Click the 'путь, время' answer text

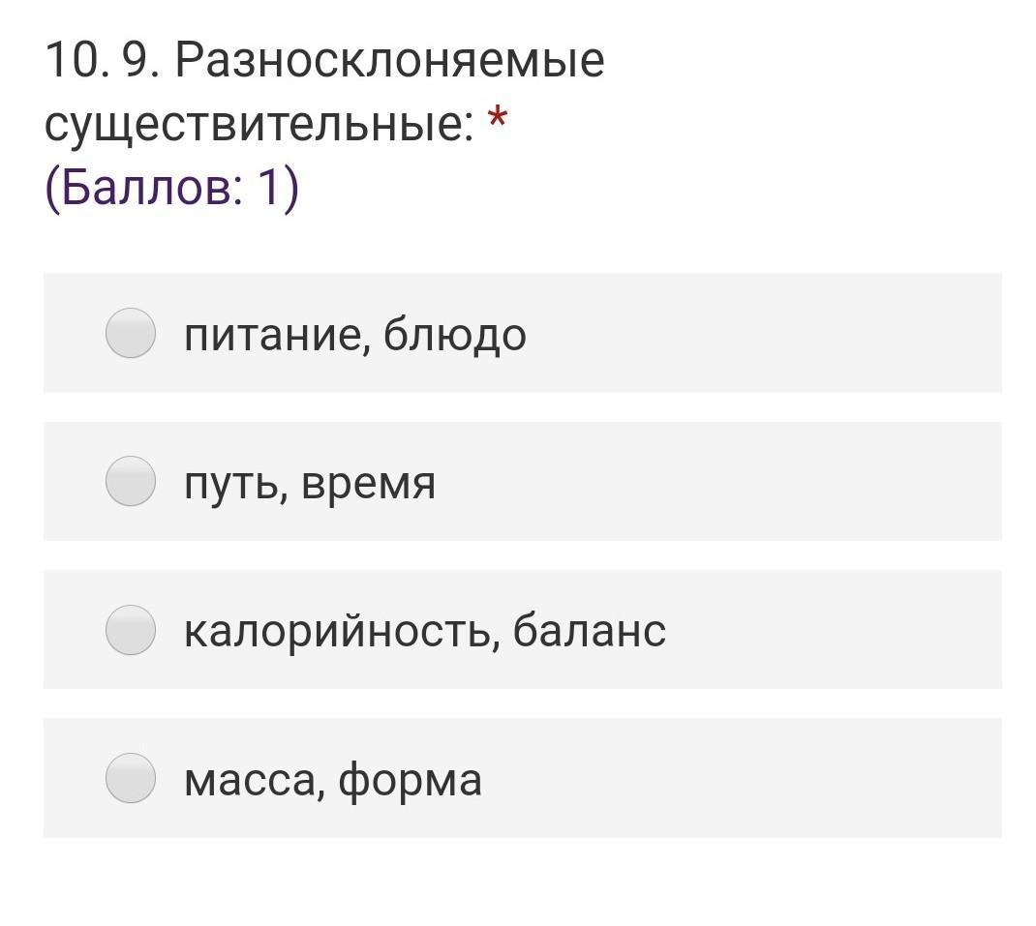(310, 483)
